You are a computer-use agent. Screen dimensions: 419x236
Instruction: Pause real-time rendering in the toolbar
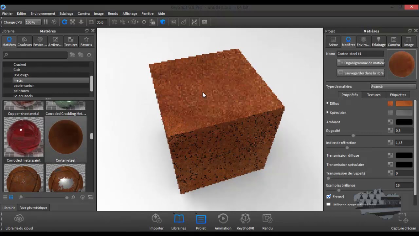click(x=46, y=22)
